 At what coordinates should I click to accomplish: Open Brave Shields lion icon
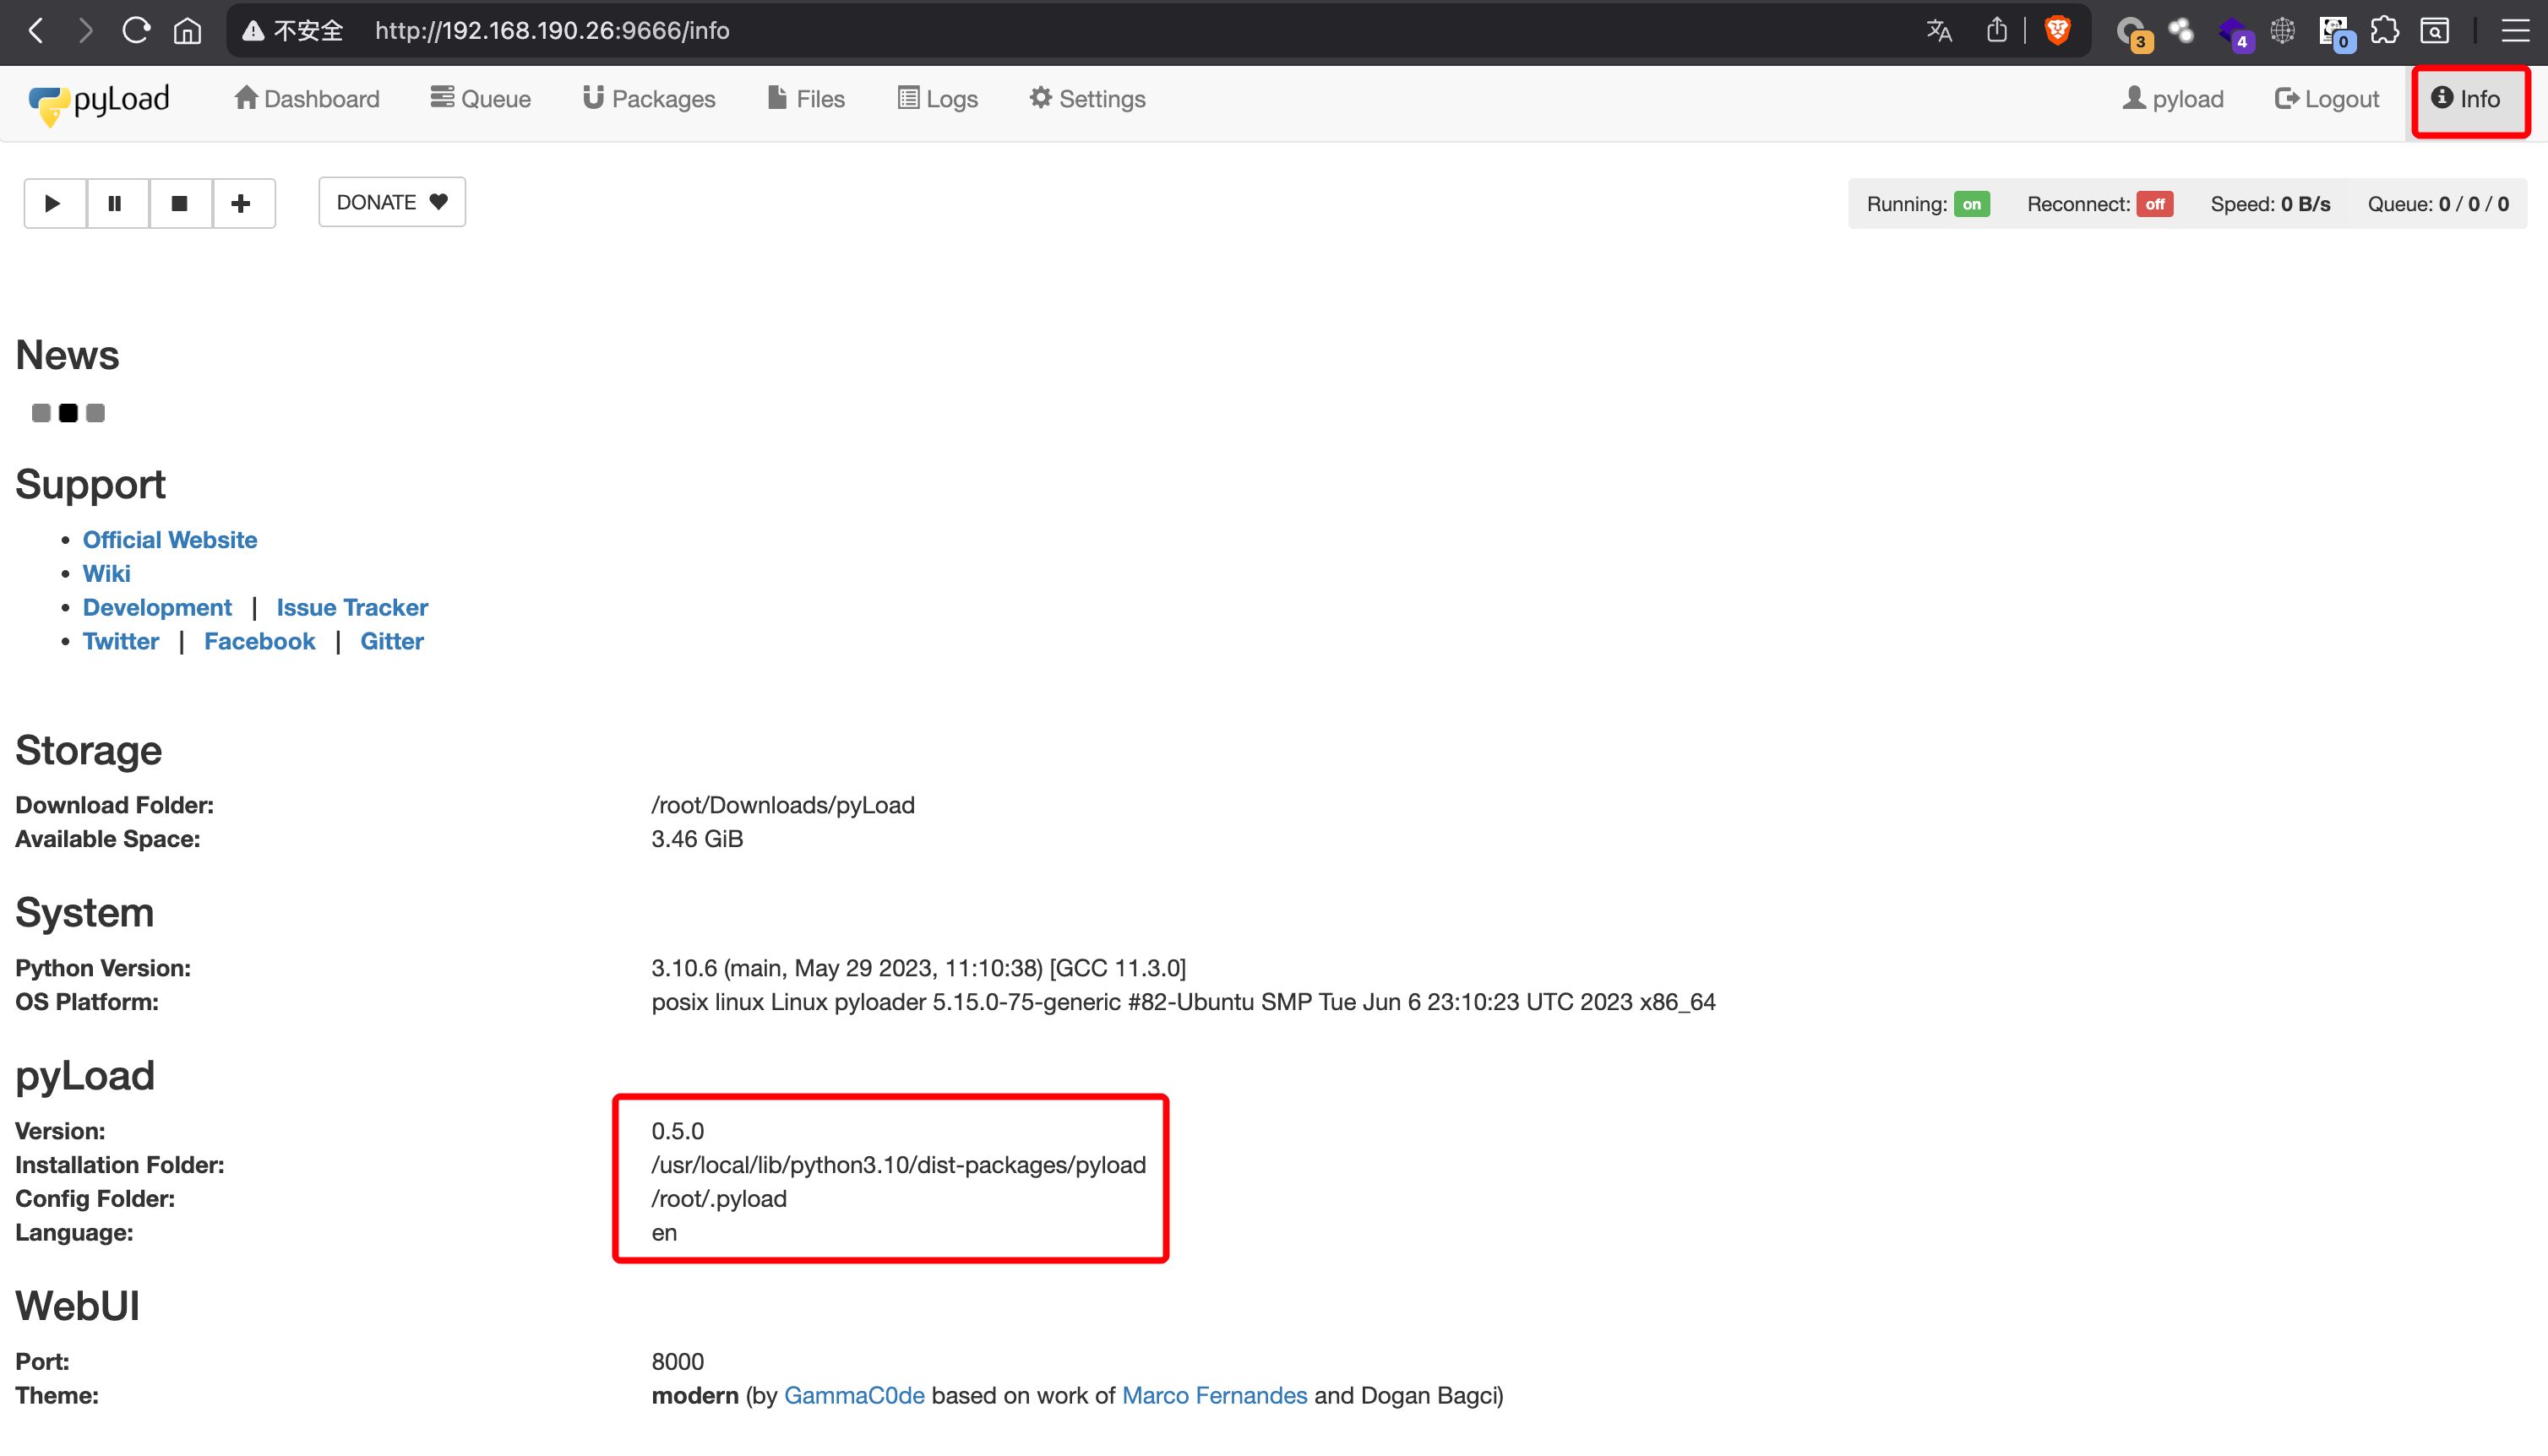(x=2058, y=30)
